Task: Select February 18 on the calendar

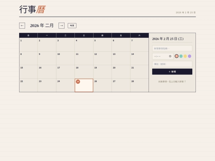Action: (x=84, y=72)
